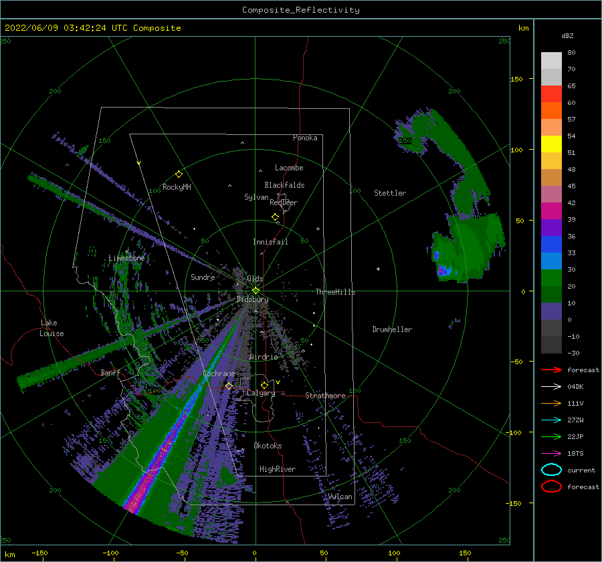Click the purple 36–39 dBZ color swatch
Image resolution: width=602 pixels, height=562 pixels.
coord(551,228)
